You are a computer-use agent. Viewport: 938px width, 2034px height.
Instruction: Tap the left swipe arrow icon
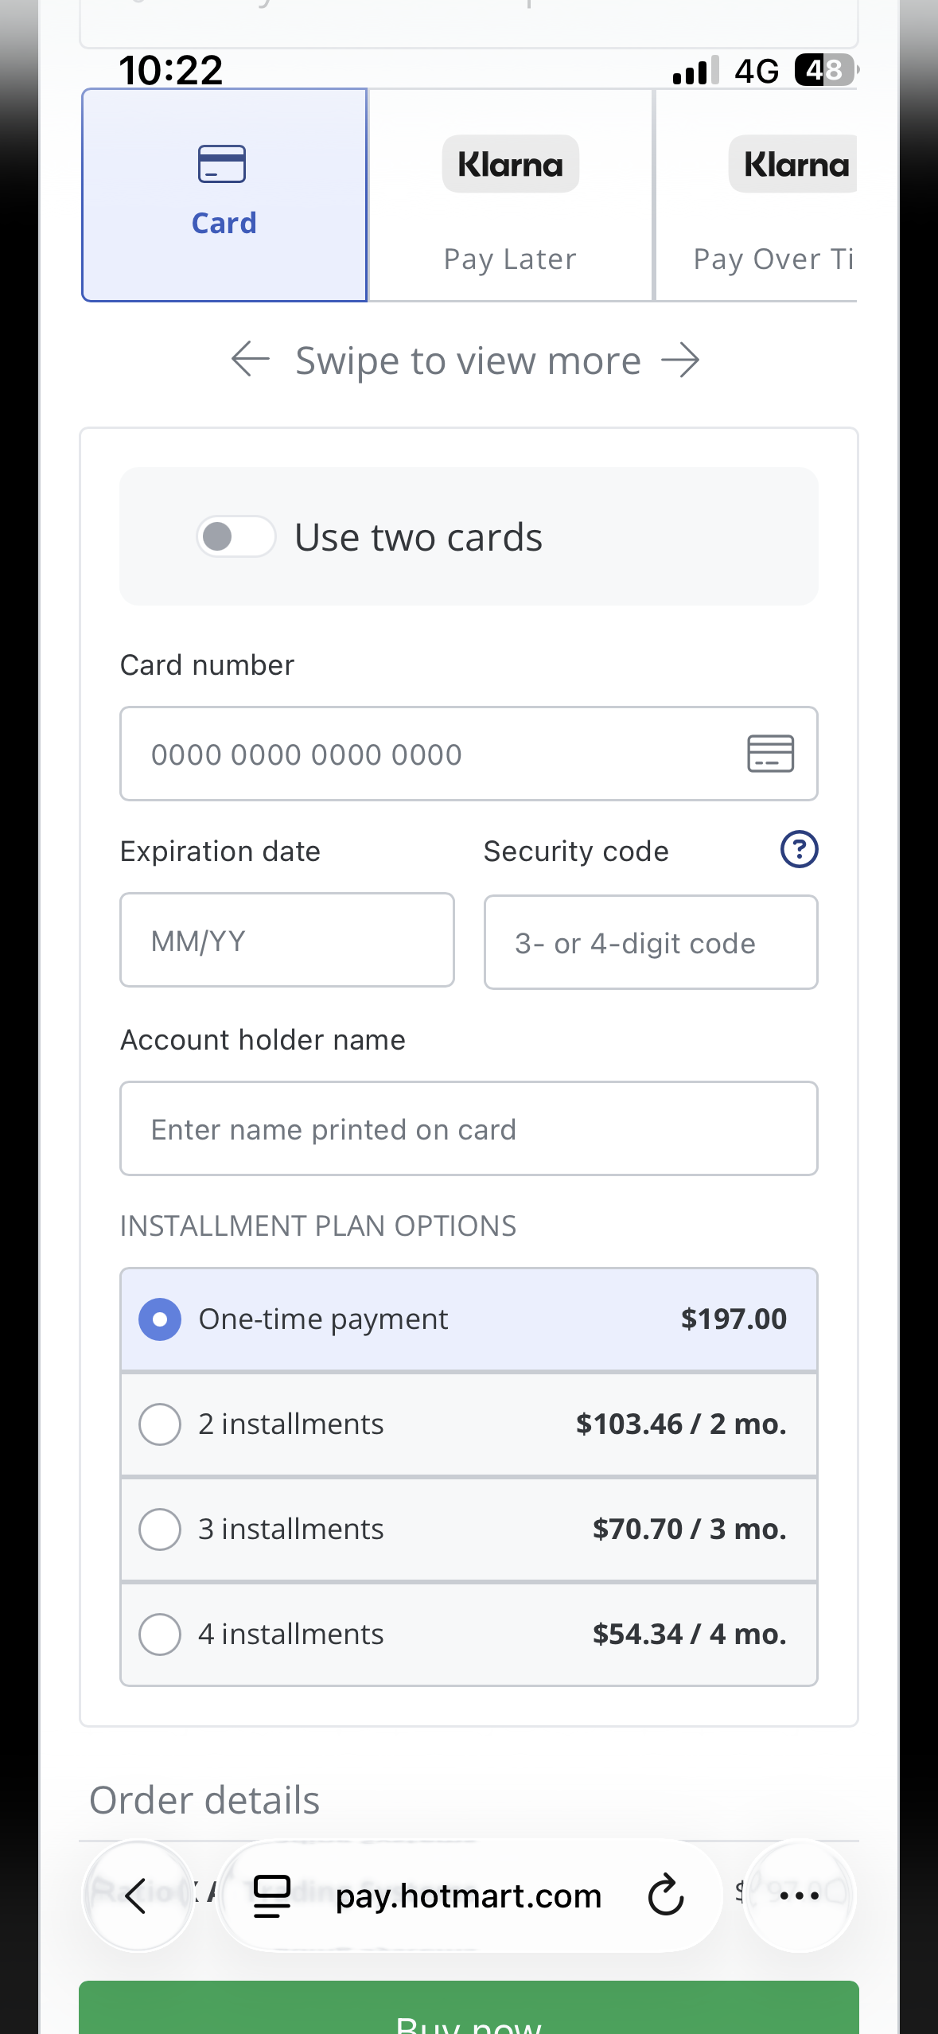251,360
